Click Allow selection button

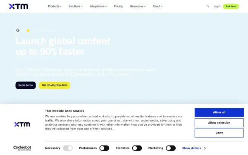click(219, 123)
